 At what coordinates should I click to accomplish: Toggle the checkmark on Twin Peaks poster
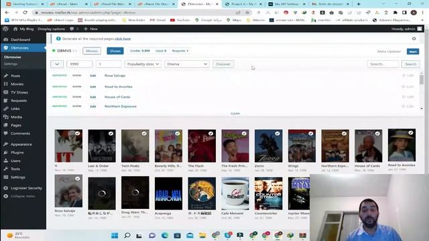point(144,133)
